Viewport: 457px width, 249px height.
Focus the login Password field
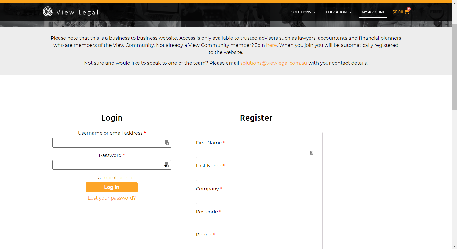(x=112, y=165)
